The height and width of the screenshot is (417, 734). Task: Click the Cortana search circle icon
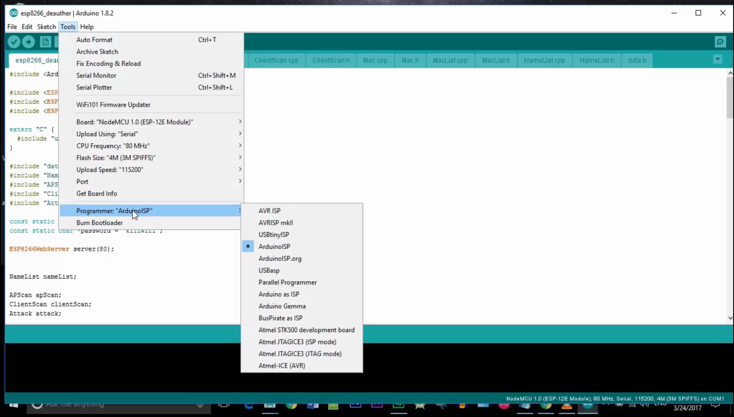point(37,405)
